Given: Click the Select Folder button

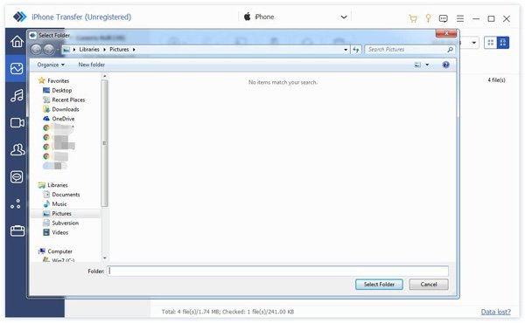Looking at the screenshot, I should [379, 285].
